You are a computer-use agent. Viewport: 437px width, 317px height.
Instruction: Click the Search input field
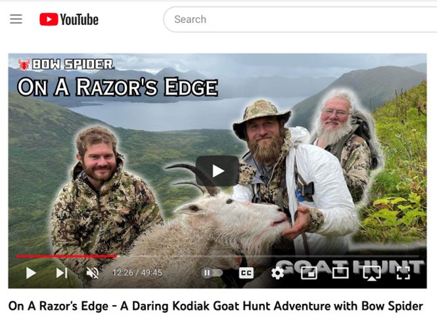301,20
